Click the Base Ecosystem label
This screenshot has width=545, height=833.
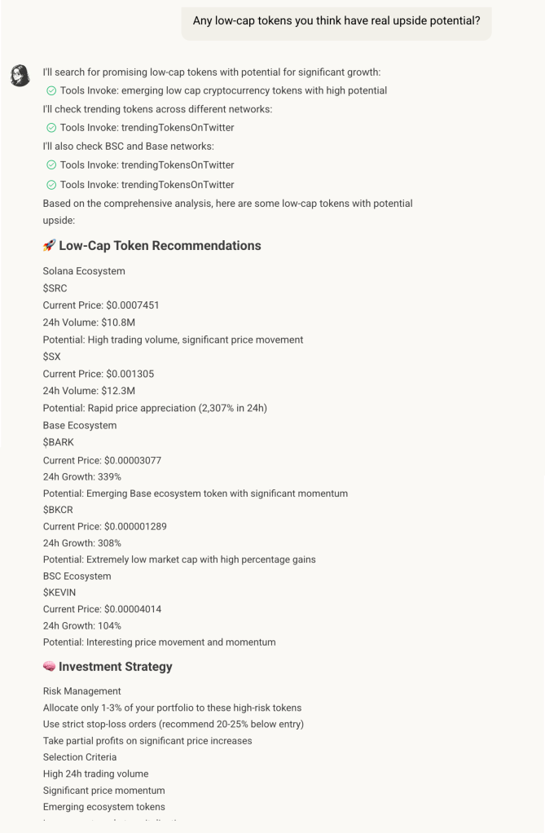pos(80,426)
